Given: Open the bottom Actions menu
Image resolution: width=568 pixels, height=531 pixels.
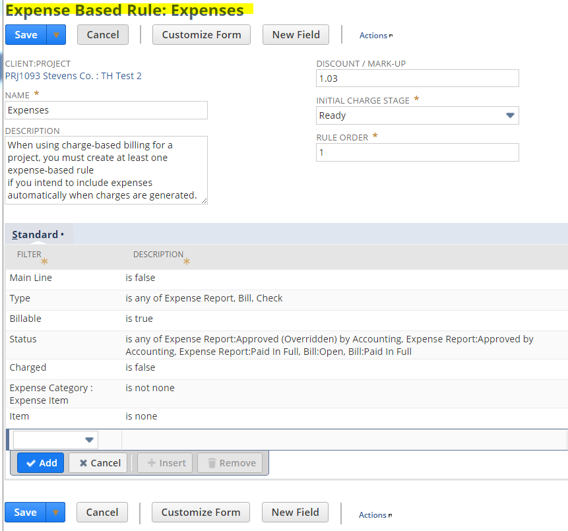Looking at the screenshot, I should [374, 515].
